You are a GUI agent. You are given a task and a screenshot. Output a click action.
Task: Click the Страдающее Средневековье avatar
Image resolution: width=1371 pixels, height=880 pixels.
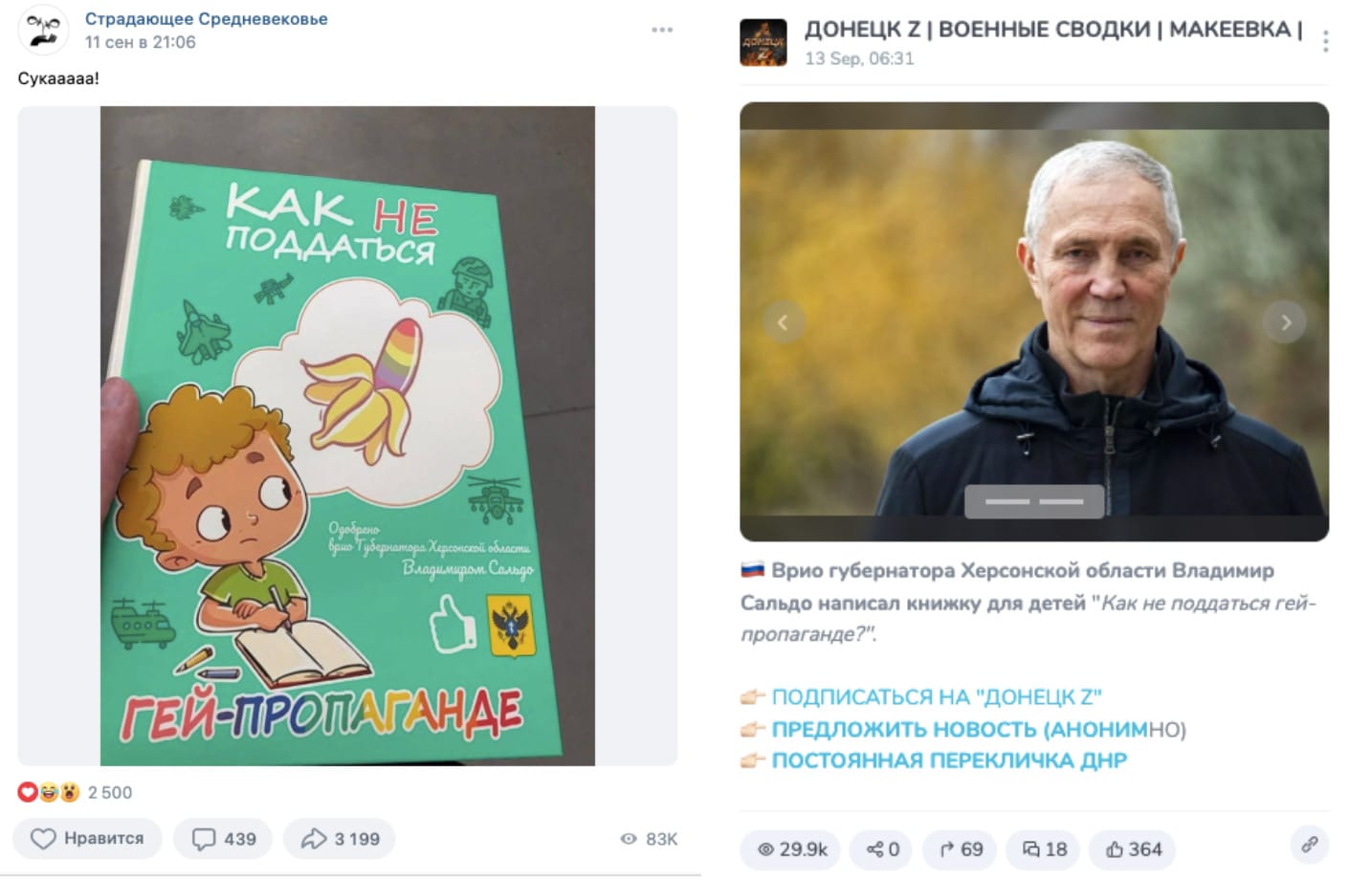(x=43, y=30)
